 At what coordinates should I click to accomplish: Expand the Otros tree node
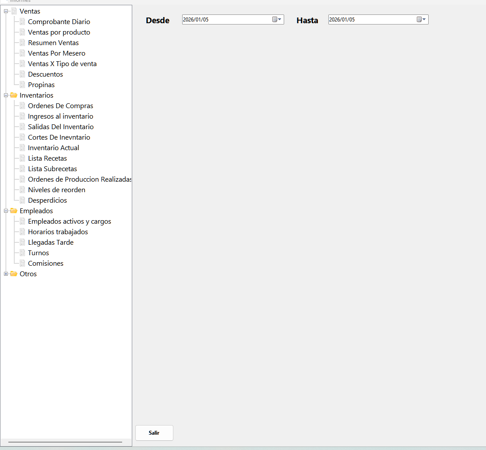(x=6, y=274)
